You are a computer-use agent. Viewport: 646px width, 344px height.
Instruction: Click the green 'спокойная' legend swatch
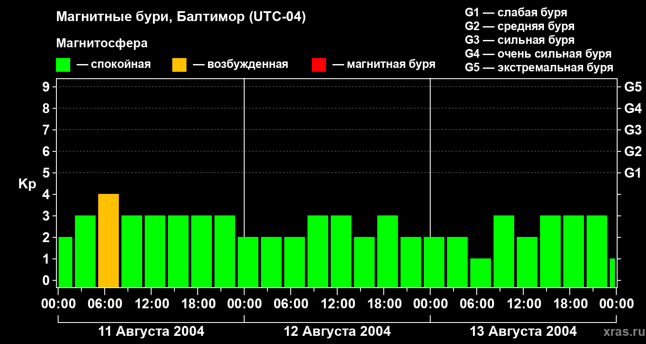pyautogui.click(x=63, y=64)
